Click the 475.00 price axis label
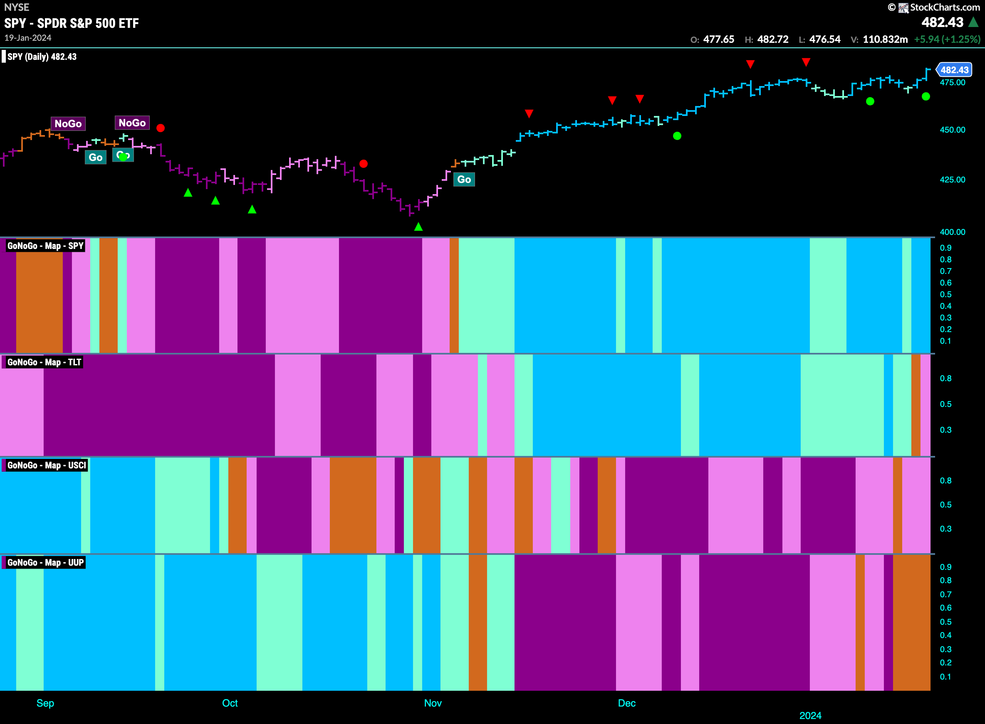 (953, 82)
